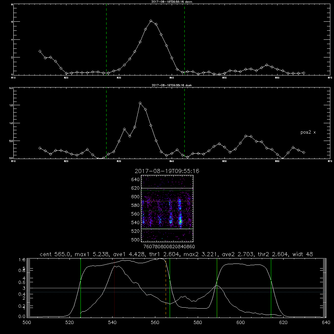The image size is (334, 334).
Task: Click bottom plot x-axis label 620
Action: pyautogui.click(x=283, y=323)
